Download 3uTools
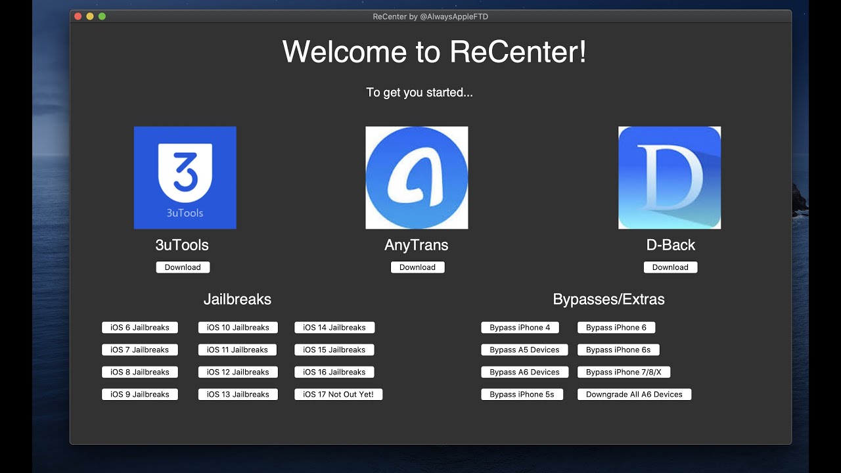The width and height of the screenshot is (841, 473). click(x=183, y=267)
